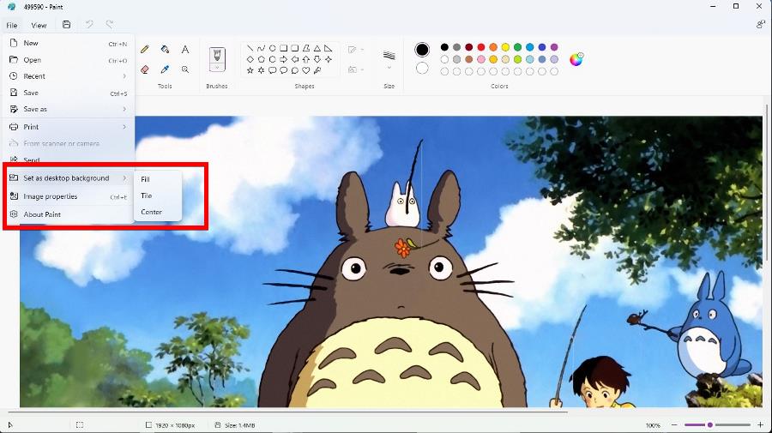Select the Center background option
This screenshot has height=433, width=772.
click(158, 212)
